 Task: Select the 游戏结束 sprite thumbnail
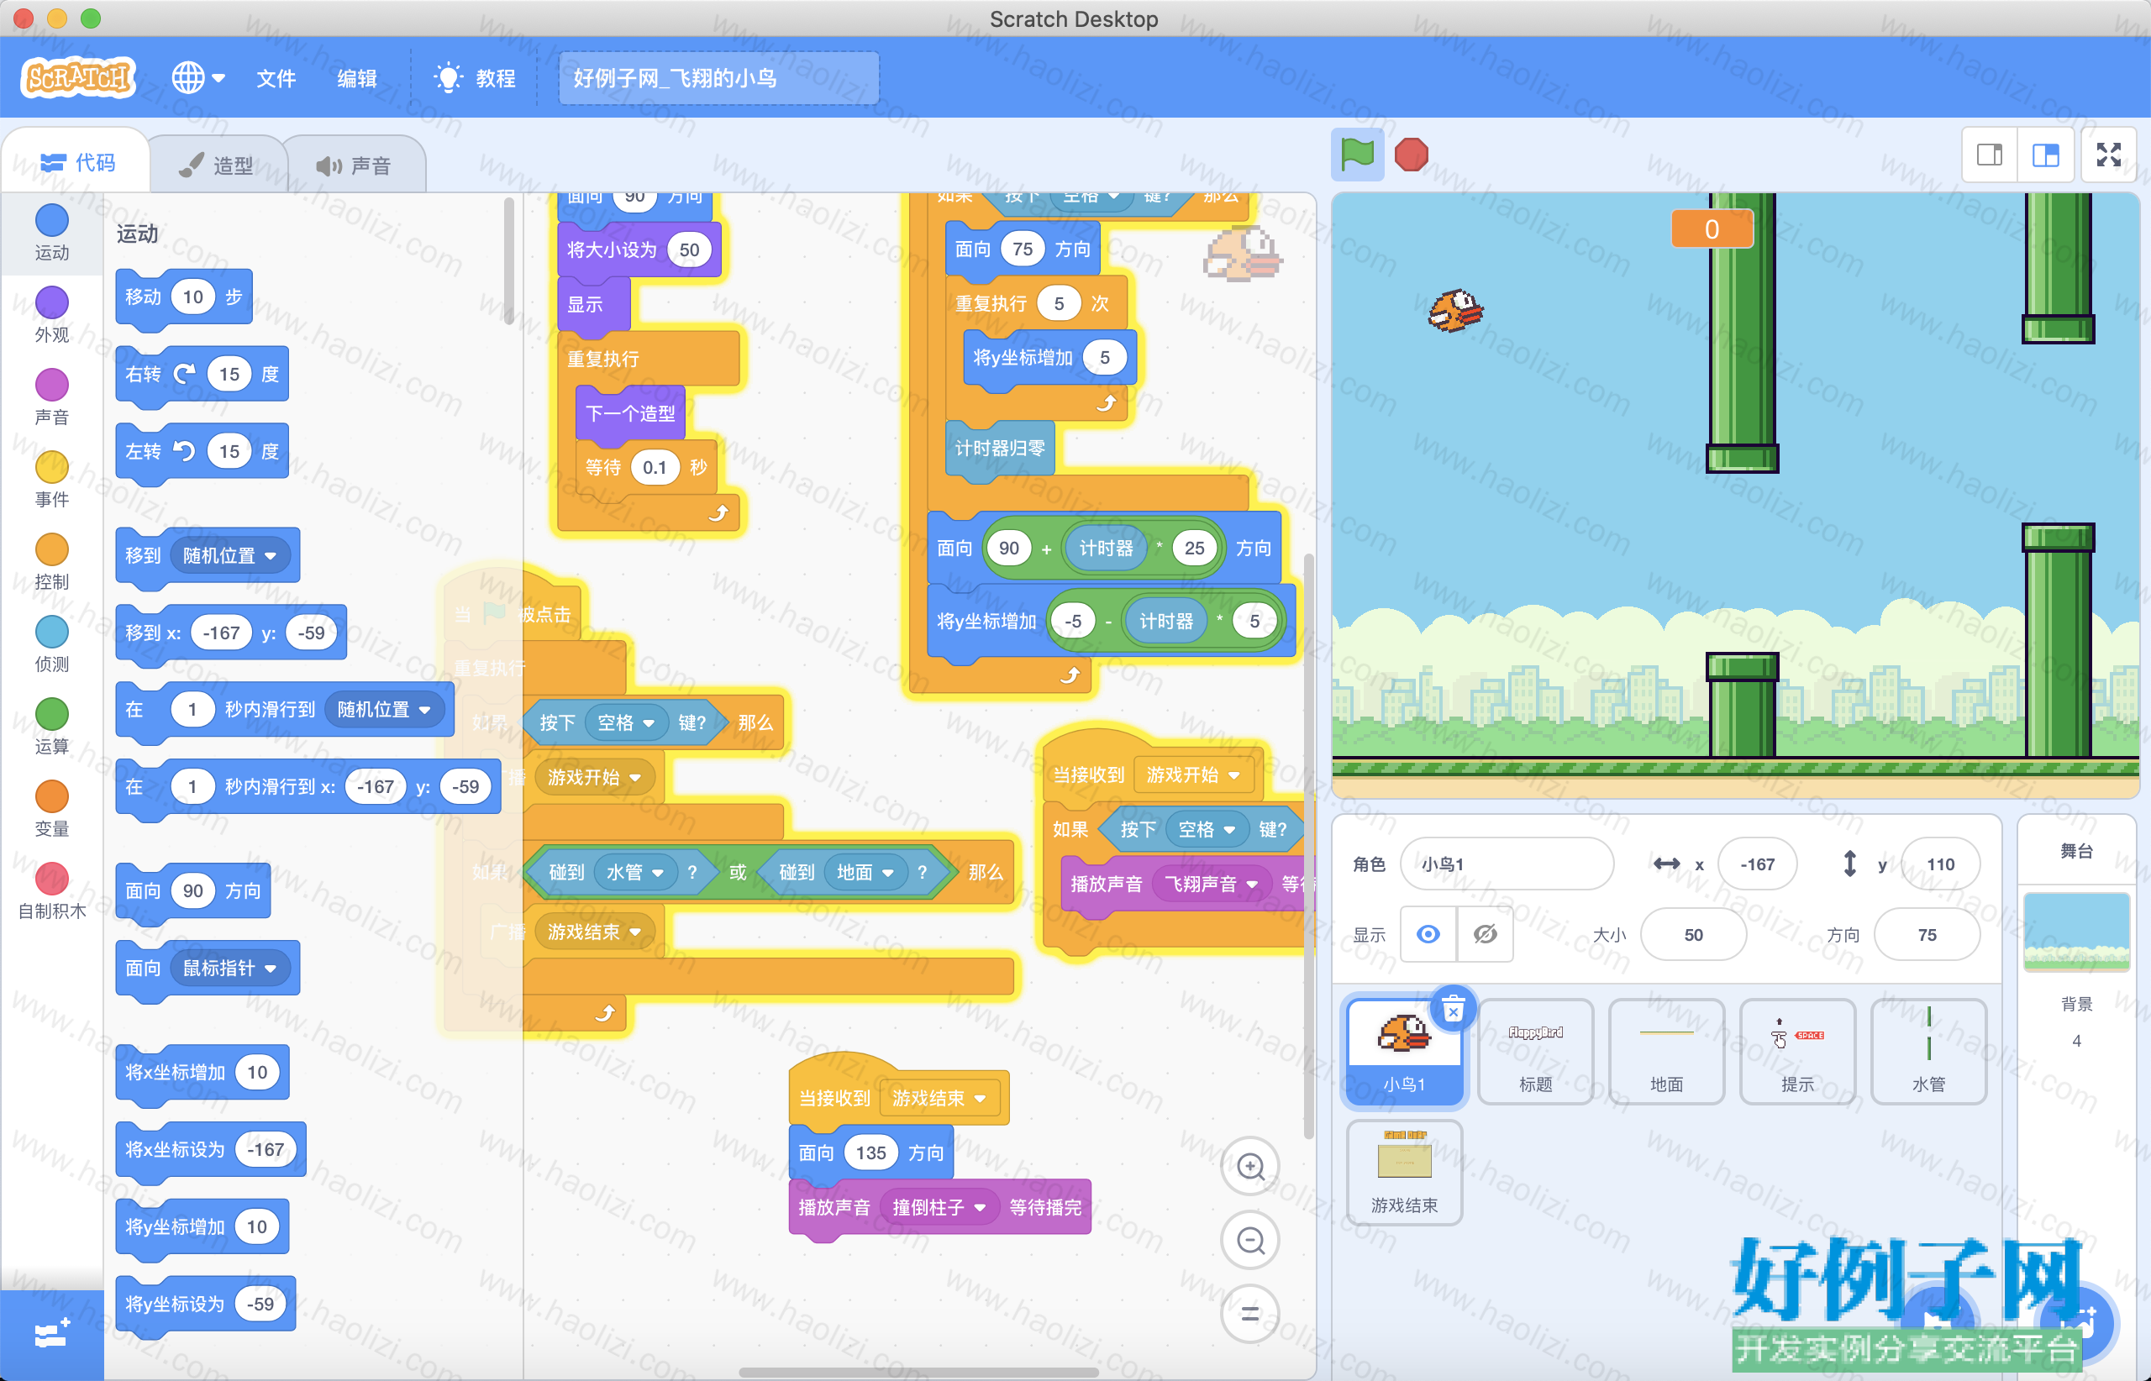[1404, 1172]
